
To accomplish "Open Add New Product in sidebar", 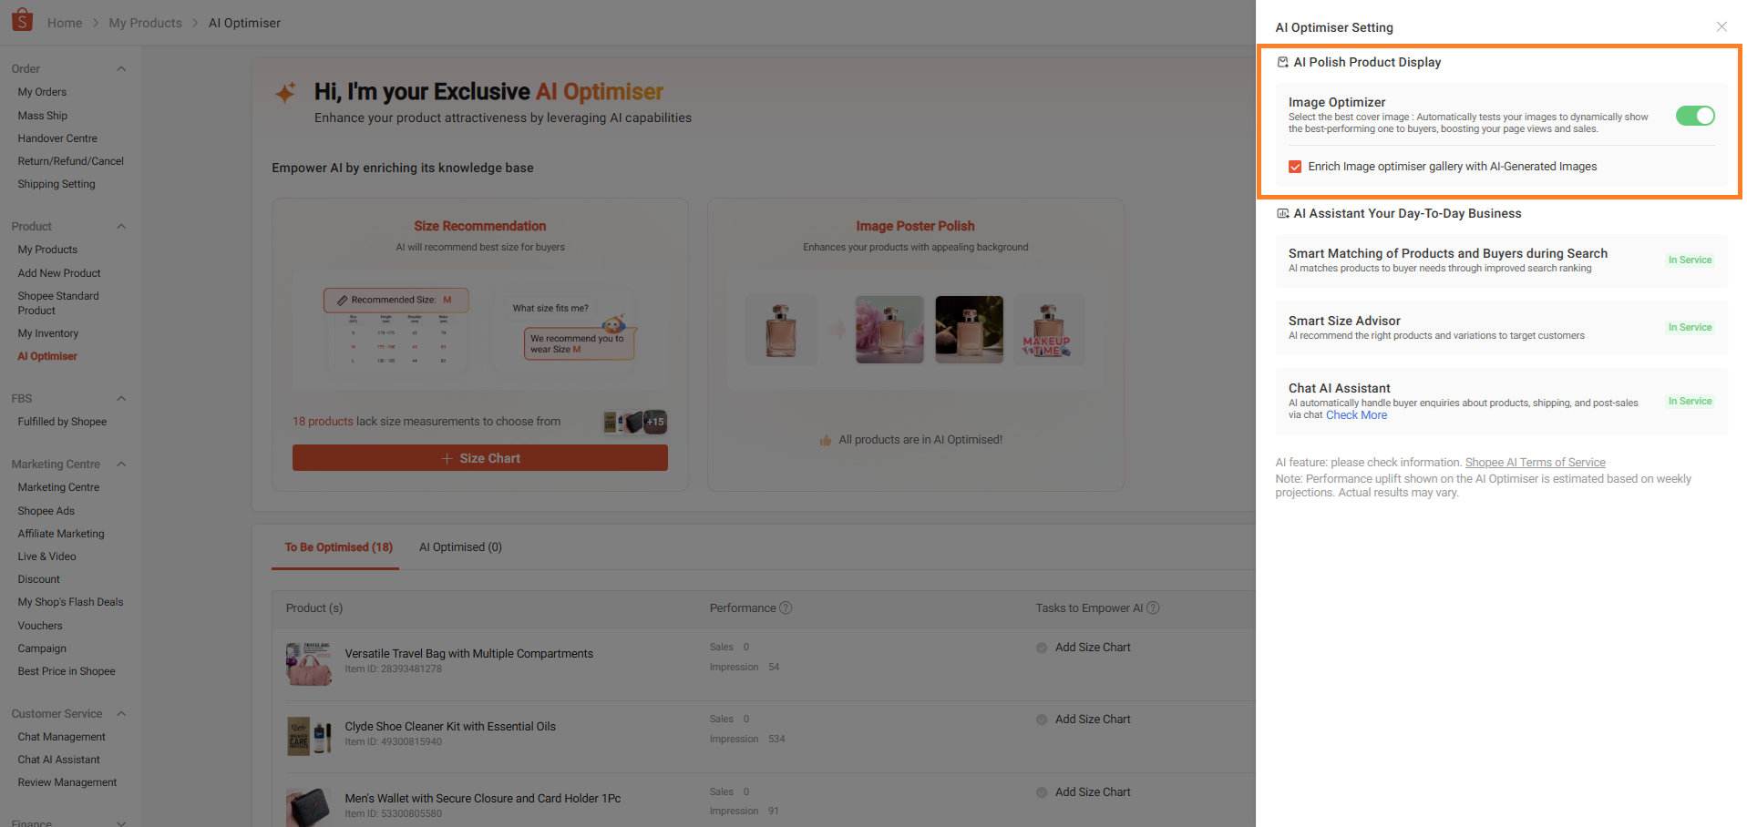I will (x=59, y=273).
